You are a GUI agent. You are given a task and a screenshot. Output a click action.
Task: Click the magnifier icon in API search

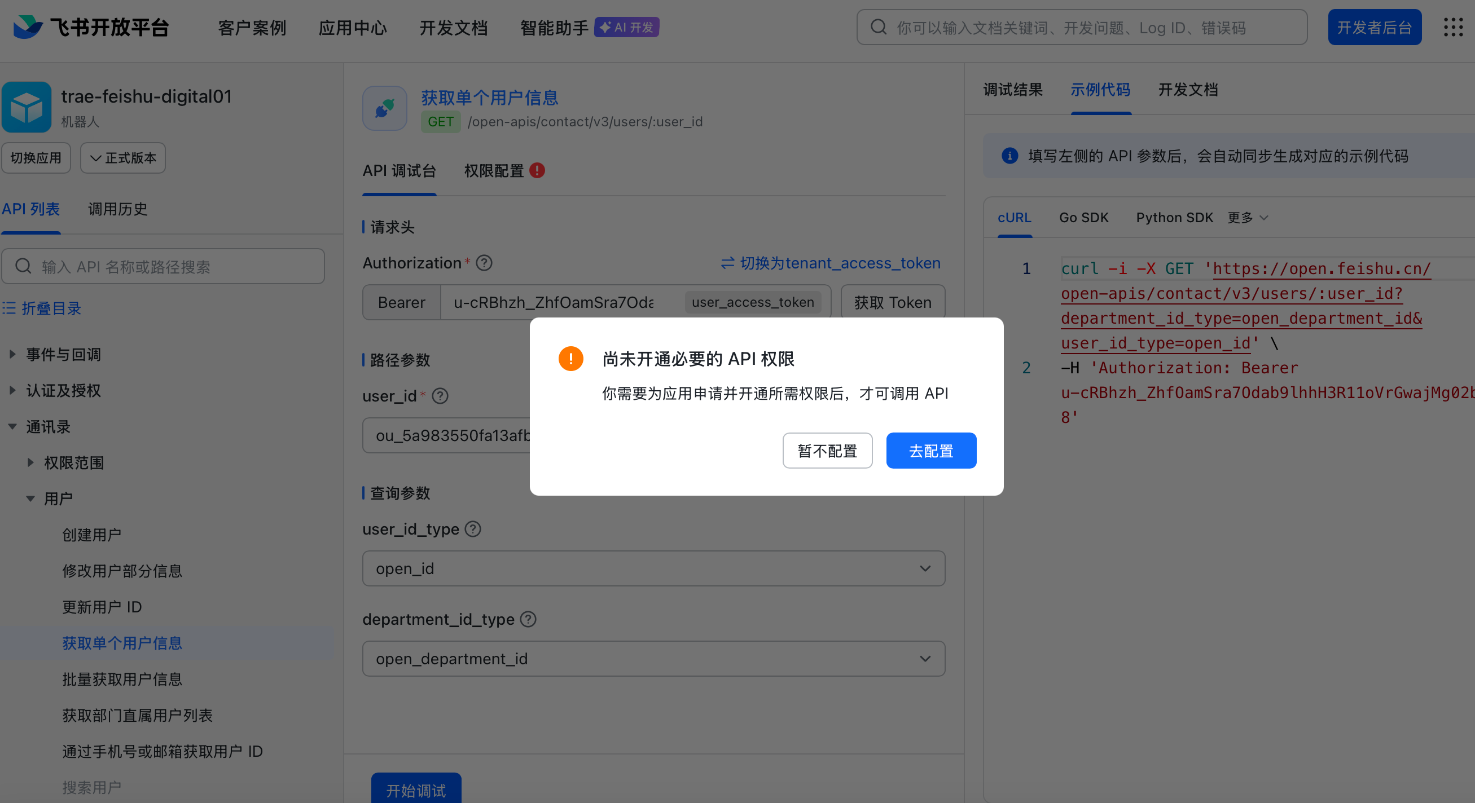(24, 266)
